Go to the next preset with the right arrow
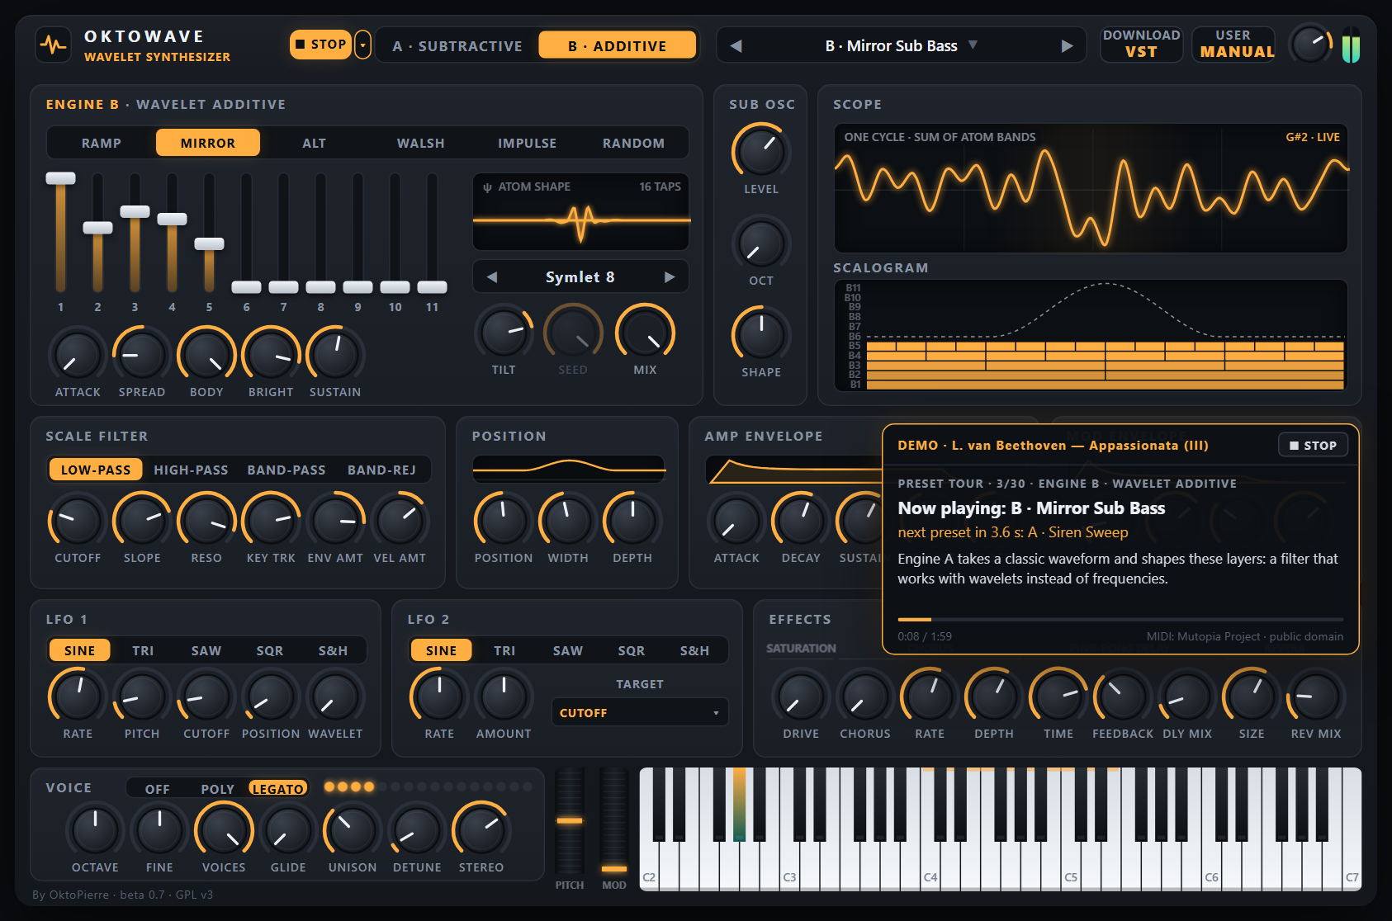The width and height of the screenshot is (1392, 921). coord(1068,46)
